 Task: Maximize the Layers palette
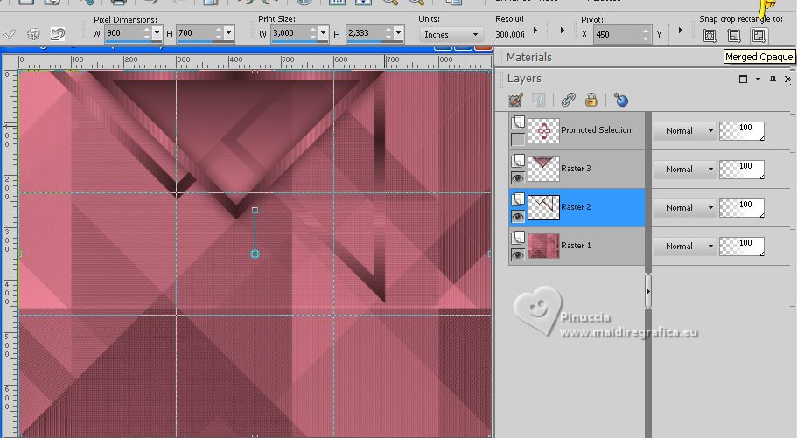tap(743, 79)
